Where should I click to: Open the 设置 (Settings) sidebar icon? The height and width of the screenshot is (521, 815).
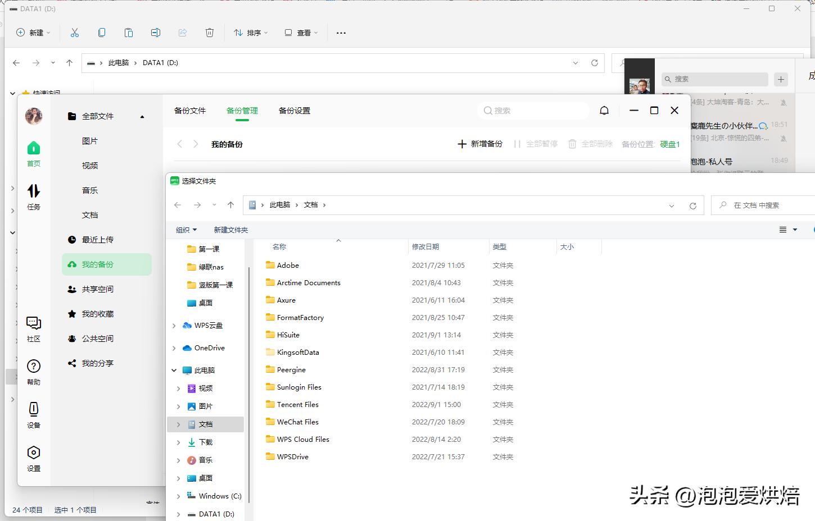(x=34, y=458)
